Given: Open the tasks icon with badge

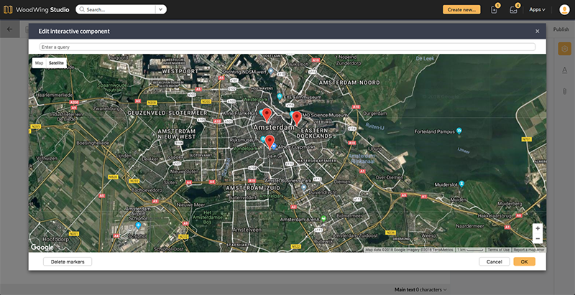Looking at the screenshot, I should (x=494, y=10).
